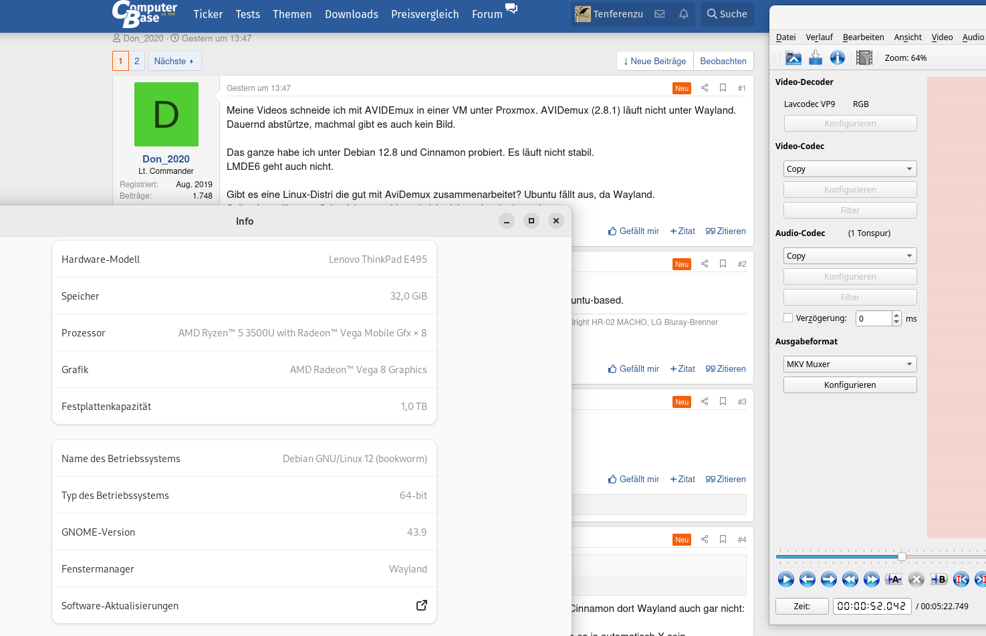This screenshot has width=986, height=636.
Task: Click the ComputerBase logo
Action: point(144,14)
